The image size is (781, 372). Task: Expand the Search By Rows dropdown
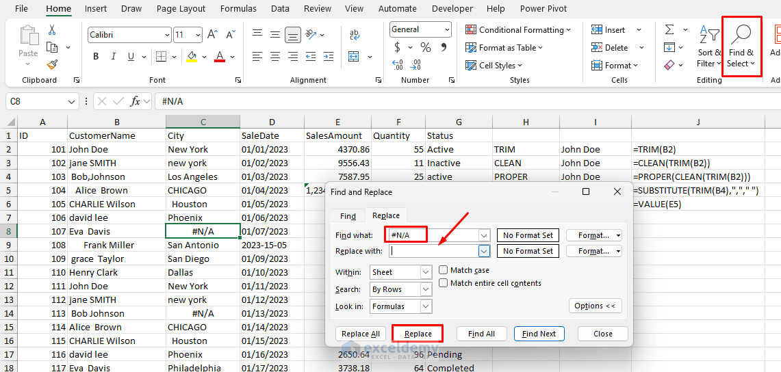pos(426,289)
